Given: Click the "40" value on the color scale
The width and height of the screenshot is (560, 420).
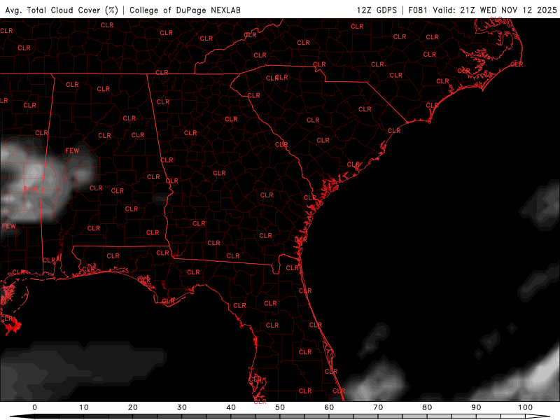Looking at the screenshot, I should (x=231, y=407).
